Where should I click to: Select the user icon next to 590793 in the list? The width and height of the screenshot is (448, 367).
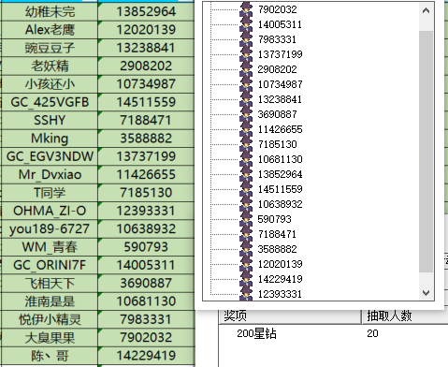pyautogui.click(x=246, y=219)
